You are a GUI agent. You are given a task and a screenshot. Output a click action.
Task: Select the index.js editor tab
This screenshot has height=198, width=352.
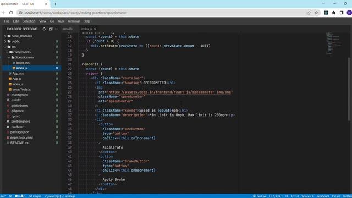[x=87, y=29]
